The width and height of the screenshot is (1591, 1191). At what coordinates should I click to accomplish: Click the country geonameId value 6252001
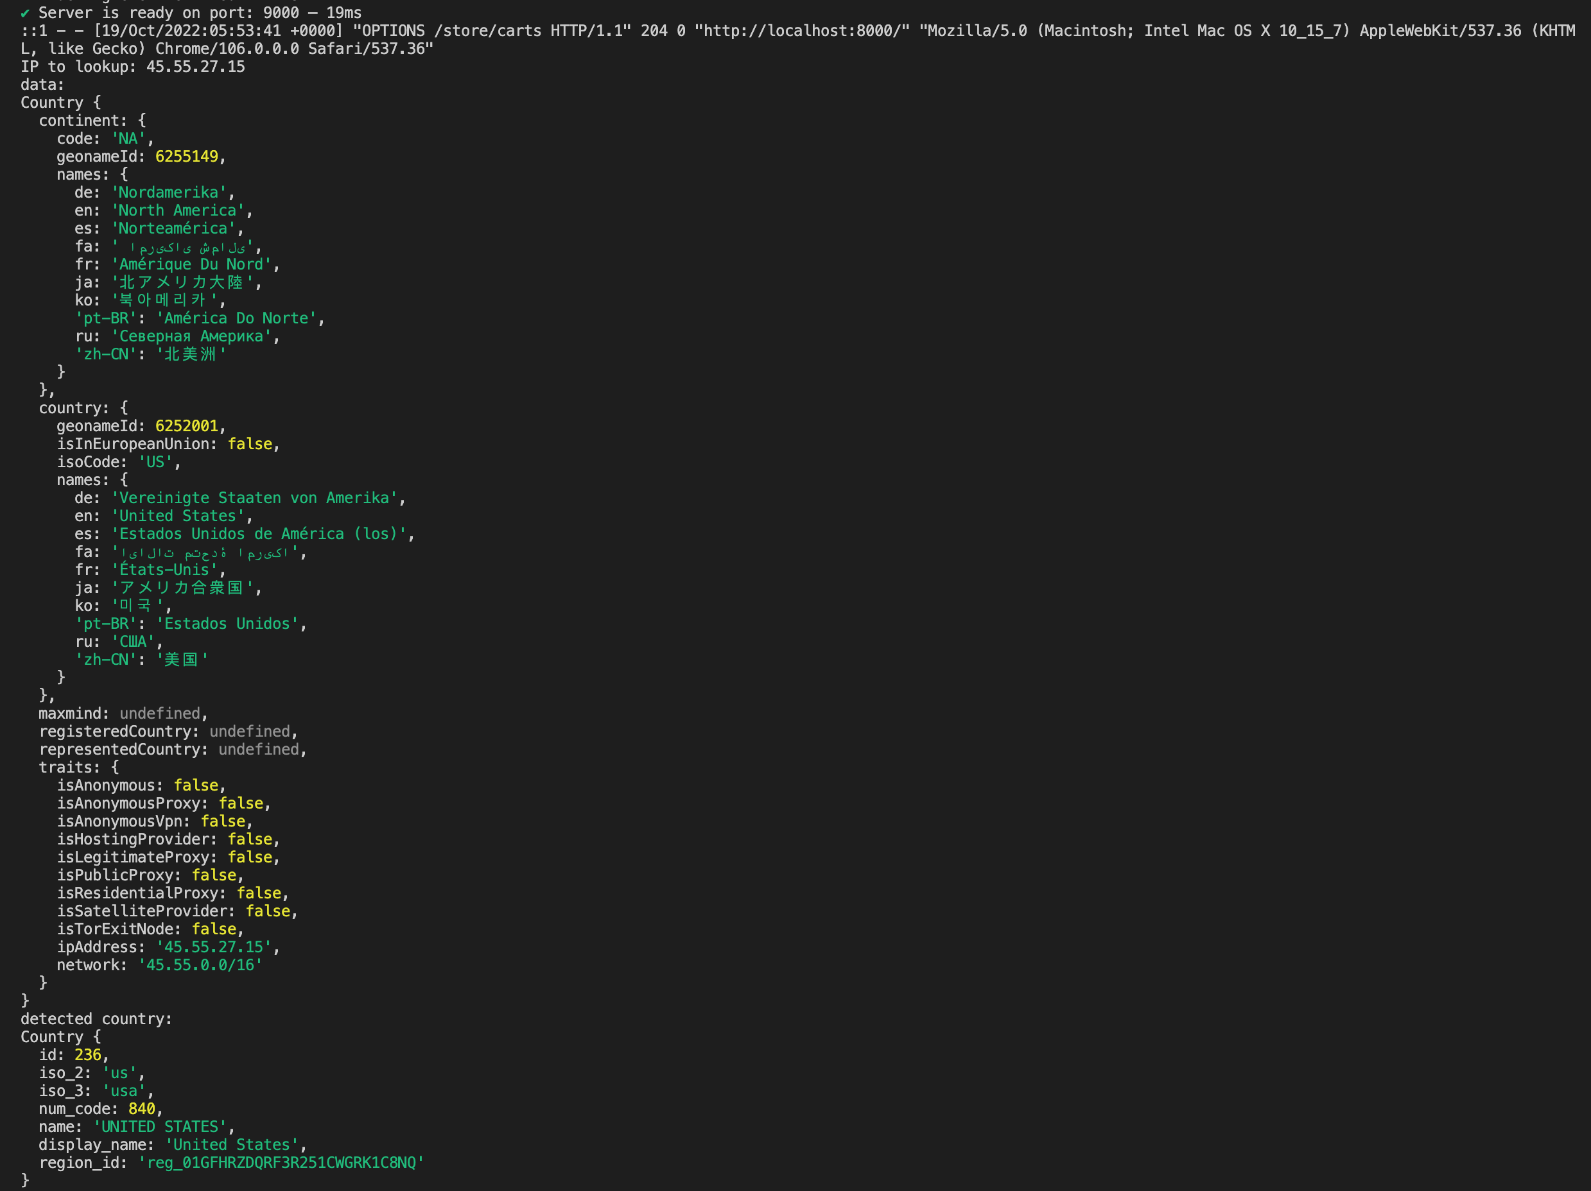pos(186,426)
